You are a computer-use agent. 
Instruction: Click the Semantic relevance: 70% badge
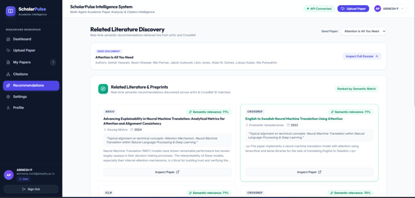click(x=351, y=193)
